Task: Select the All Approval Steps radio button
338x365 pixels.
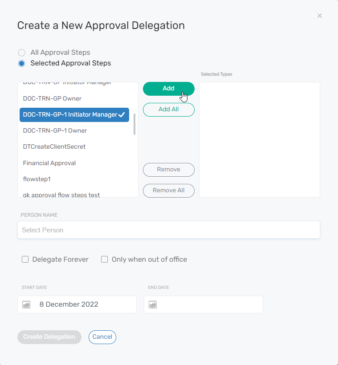Action: click(x=21, y=52)
